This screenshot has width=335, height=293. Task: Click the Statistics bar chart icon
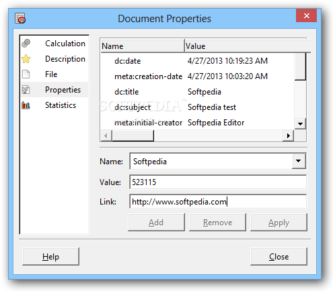pos(26,105)
